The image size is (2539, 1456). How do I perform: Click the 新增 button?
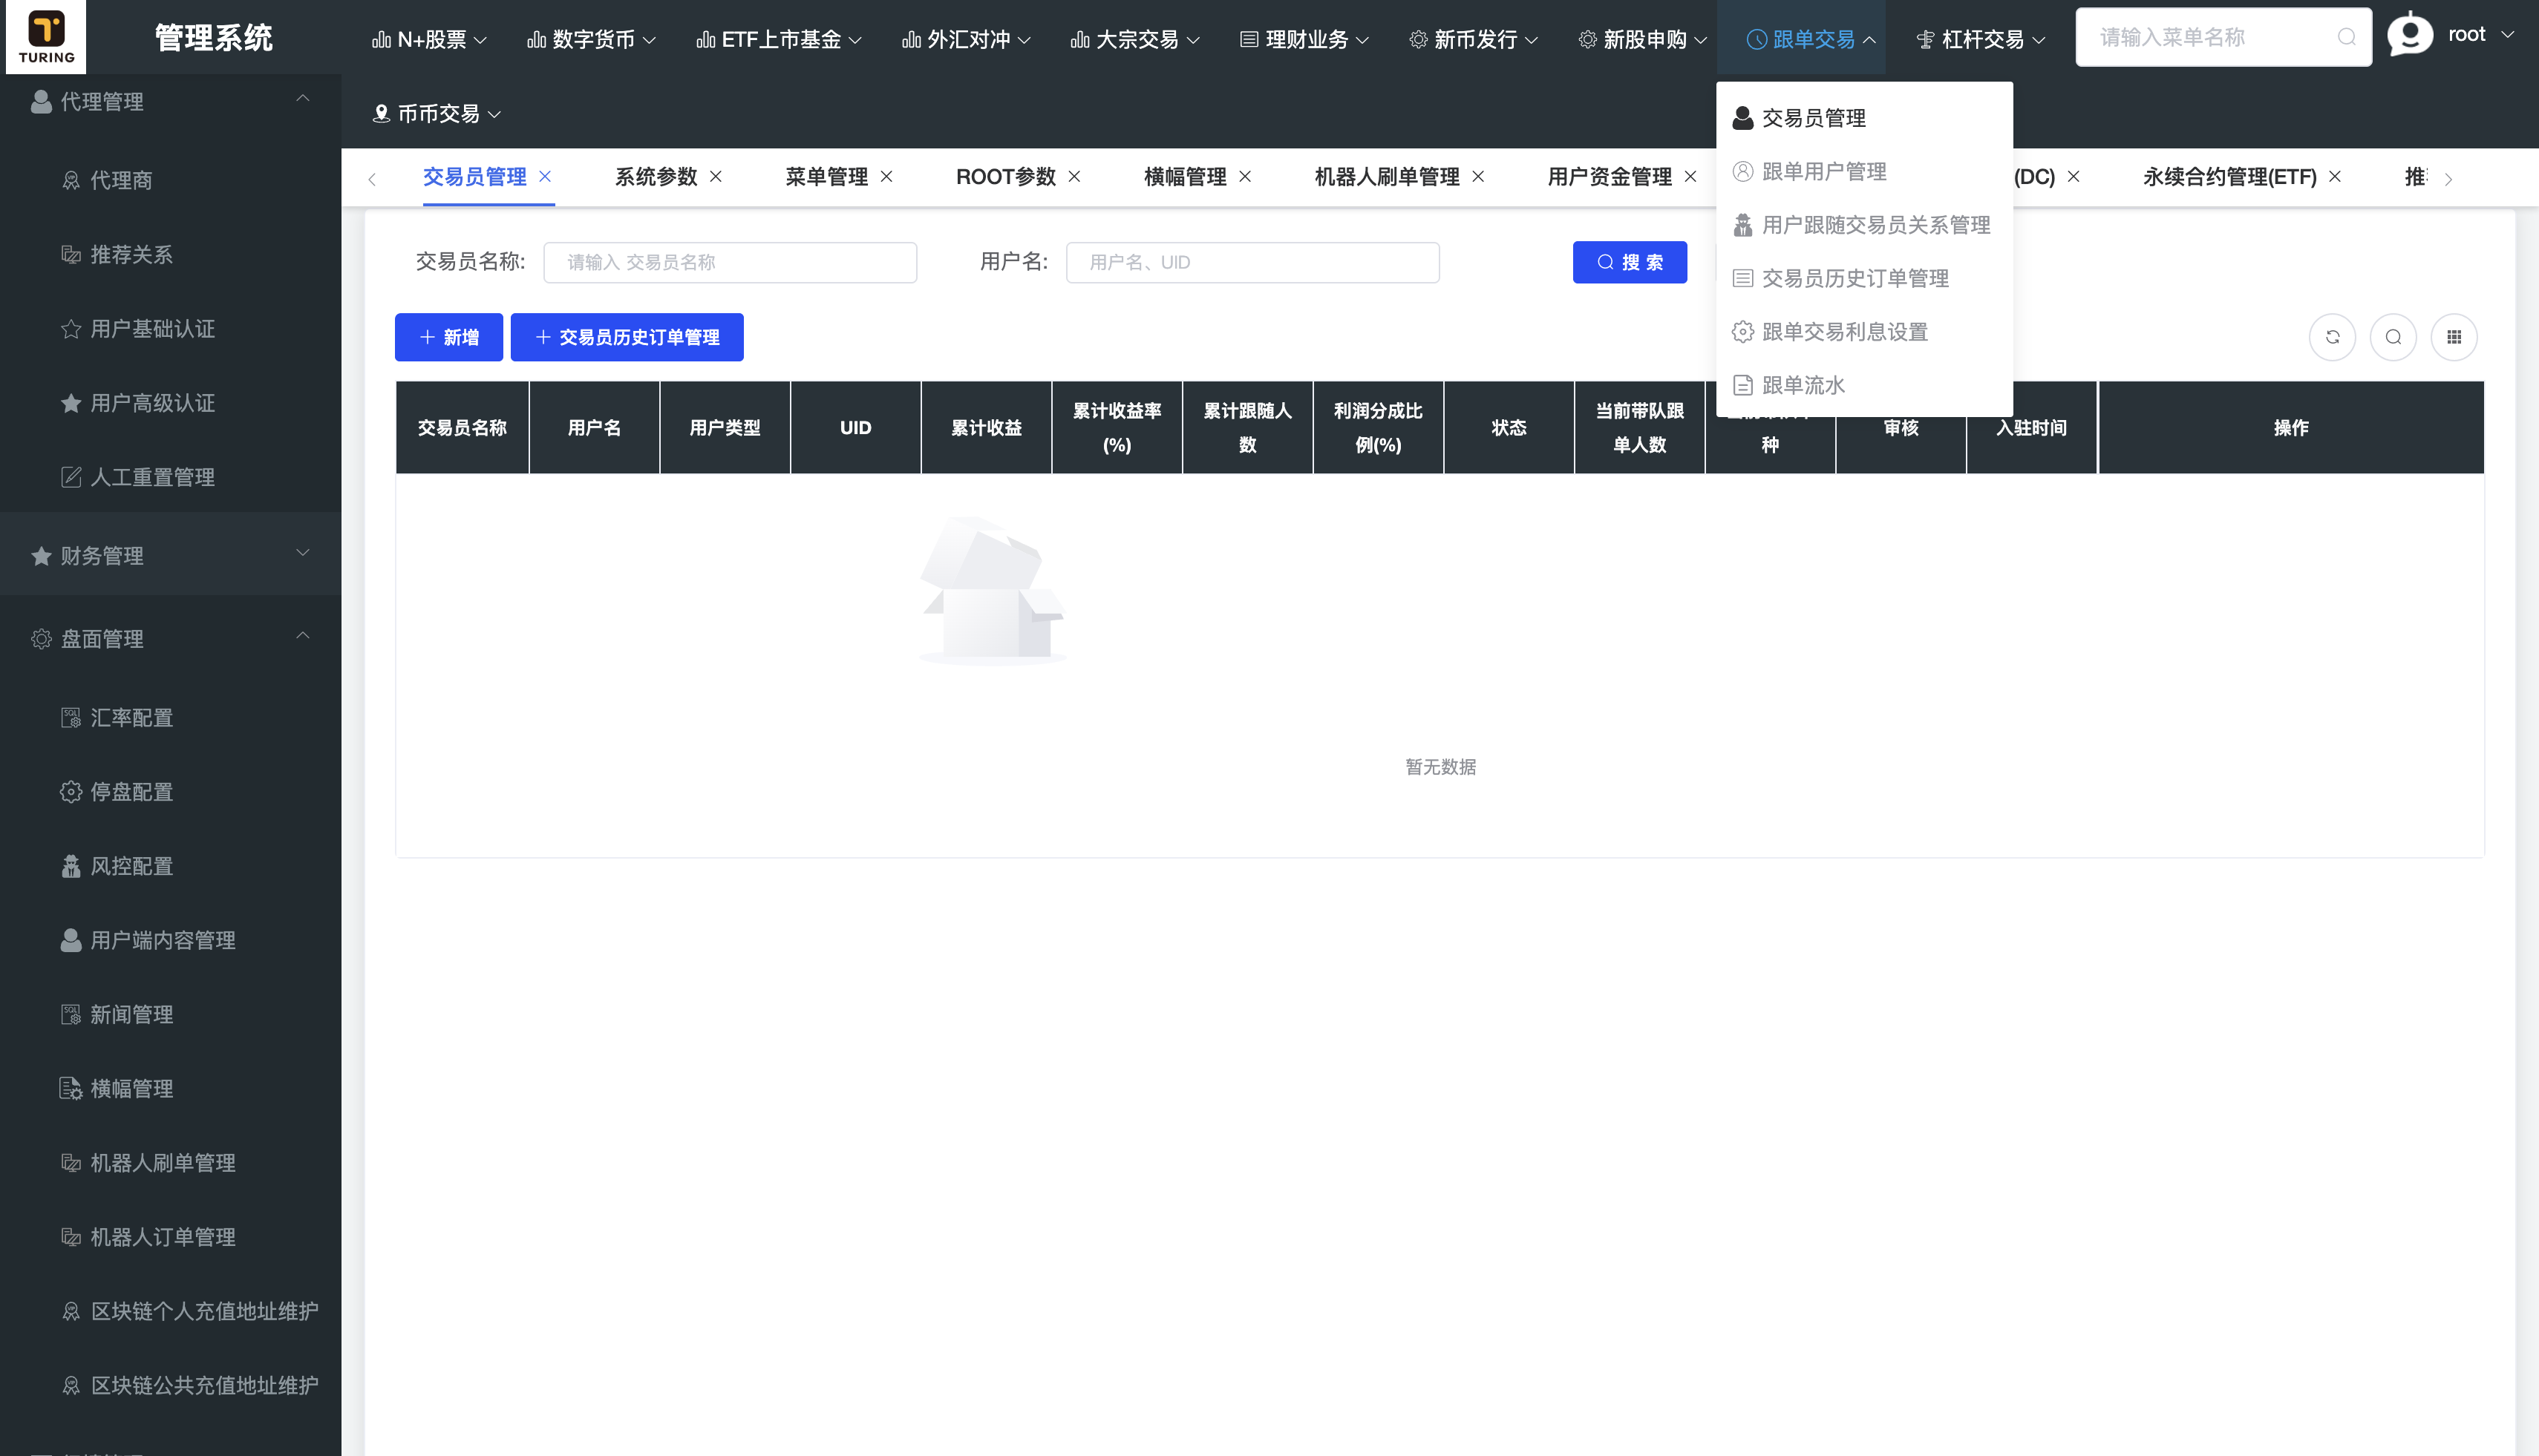pyautogui.click(x=448, y=337)
